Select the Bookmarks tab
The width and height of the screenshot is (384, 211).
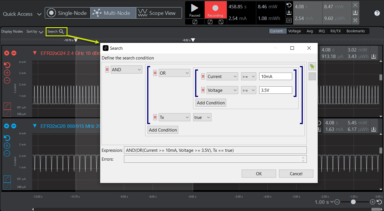(356, 31)
